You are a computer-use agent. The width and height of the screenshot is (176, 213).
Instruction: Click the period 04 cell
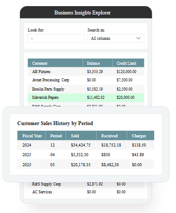pos(53,155)
